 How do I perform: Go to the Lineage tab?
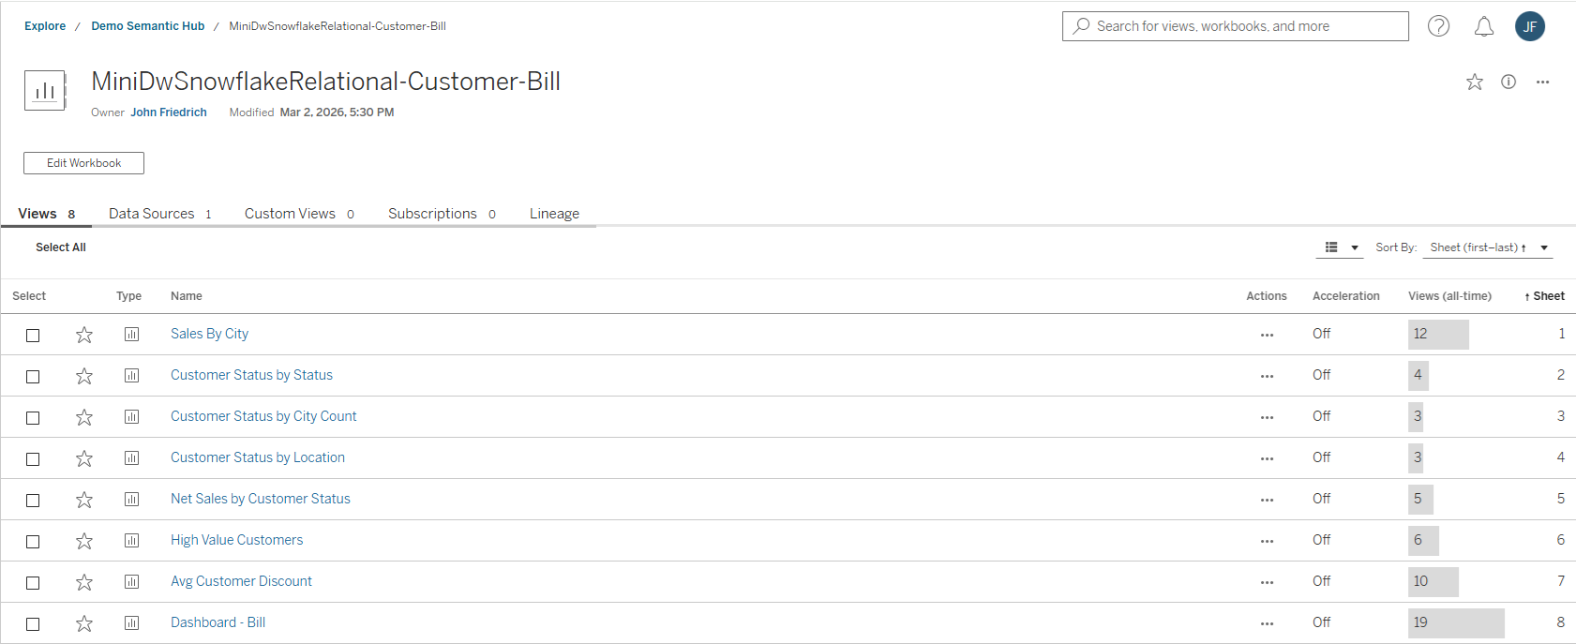(x=554, y=214)
